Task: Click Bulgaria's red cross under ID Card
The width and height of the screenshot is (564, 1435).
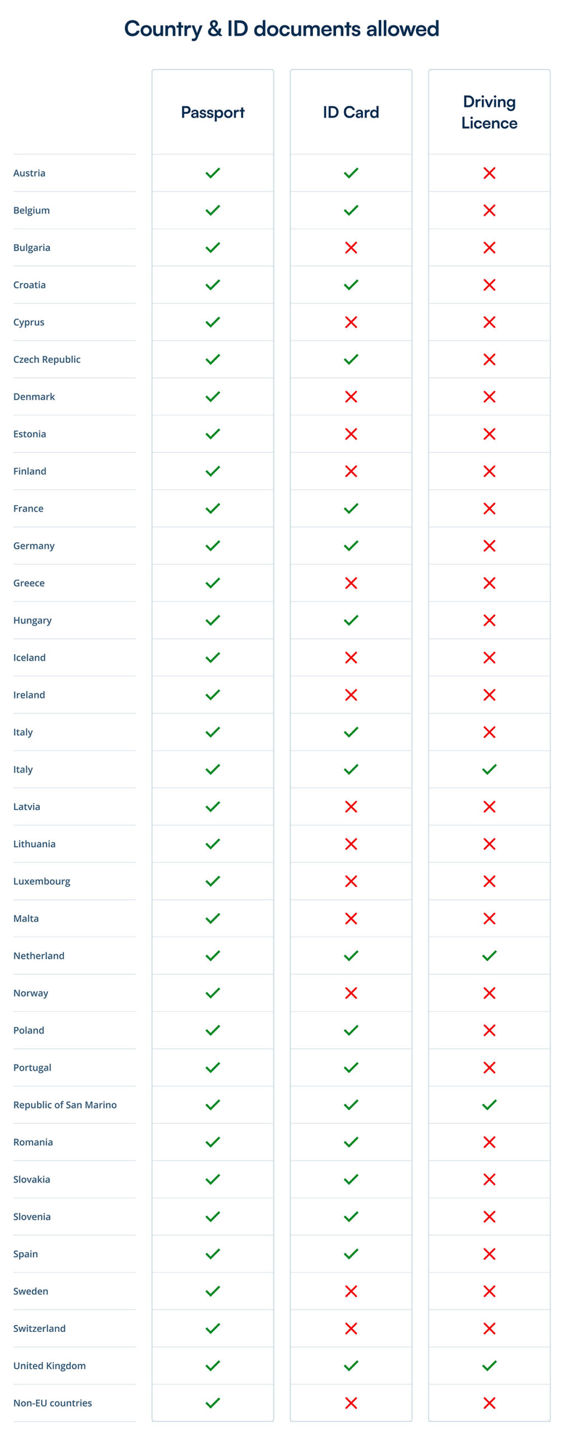Action: [x=351, y=248]
